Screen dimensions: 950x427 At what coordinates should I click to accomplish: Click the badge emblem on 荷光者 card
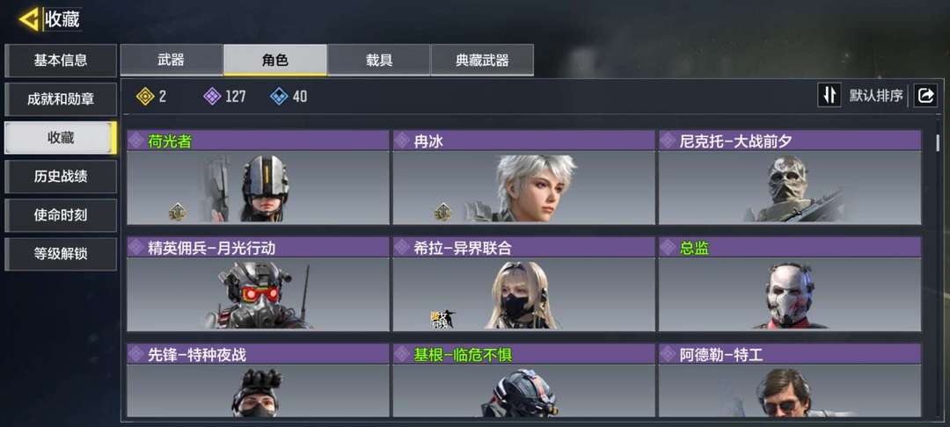click(x=178, y=212)
